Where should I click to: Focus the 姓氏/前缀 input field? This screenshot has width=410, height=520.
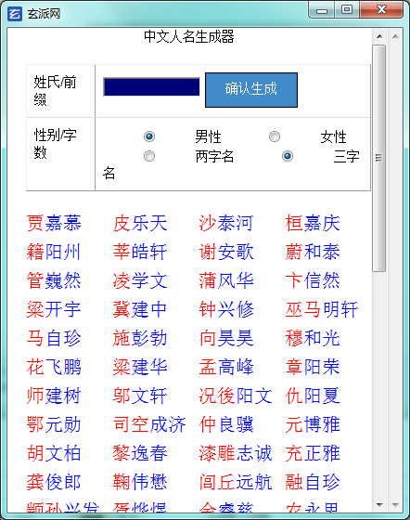pos(152,87)
